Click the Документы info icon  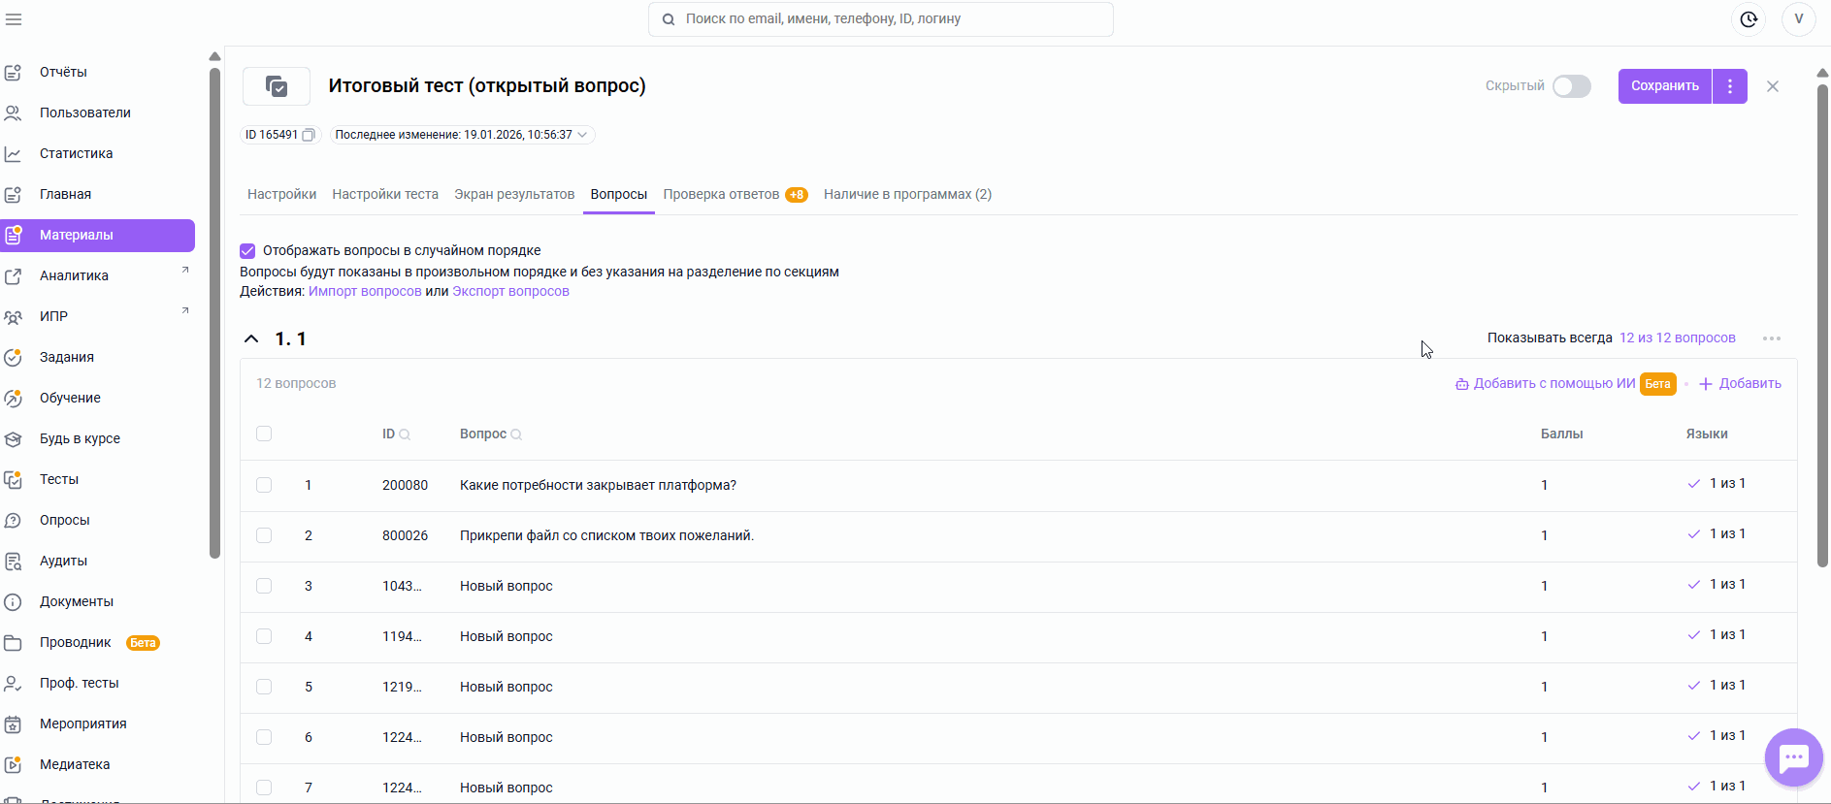(14, 601)
